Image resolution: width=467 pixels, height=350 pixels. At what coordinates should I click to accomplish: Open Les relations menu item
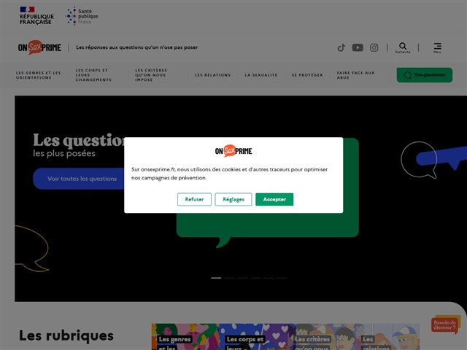tap(212, 75)
